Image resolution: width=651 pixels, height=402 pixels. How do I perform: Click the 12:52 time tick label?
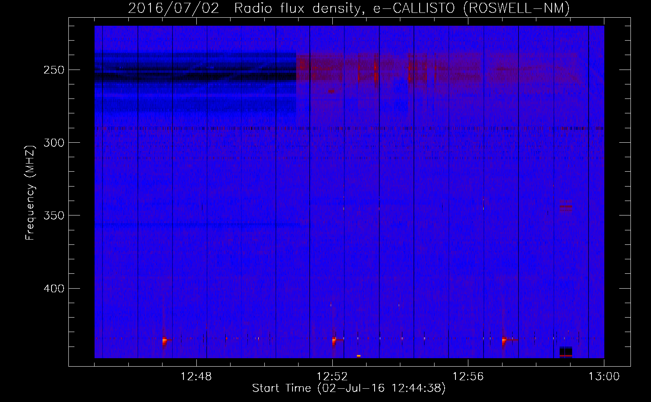pyautogui.click(x=332, y=377)
